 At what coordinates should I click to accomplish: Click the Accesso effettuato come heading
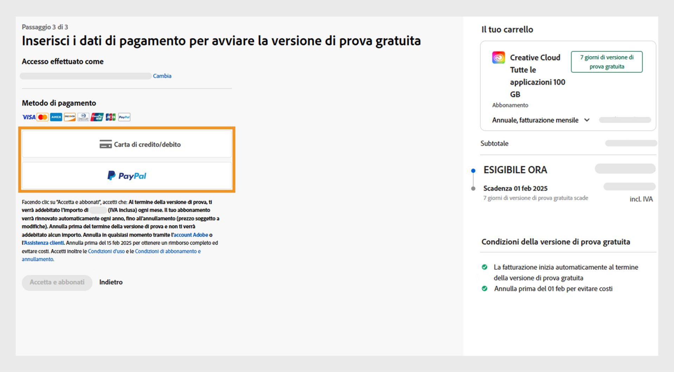(x=63, y=62)
